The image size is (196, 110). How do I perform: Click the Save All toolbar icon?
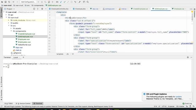[x=6, y=2]
